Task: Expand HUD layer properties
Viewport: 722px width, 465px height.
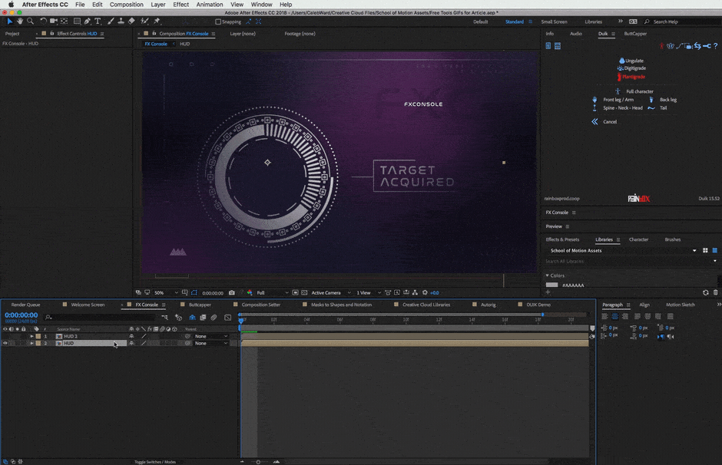Action: [31, 343]
